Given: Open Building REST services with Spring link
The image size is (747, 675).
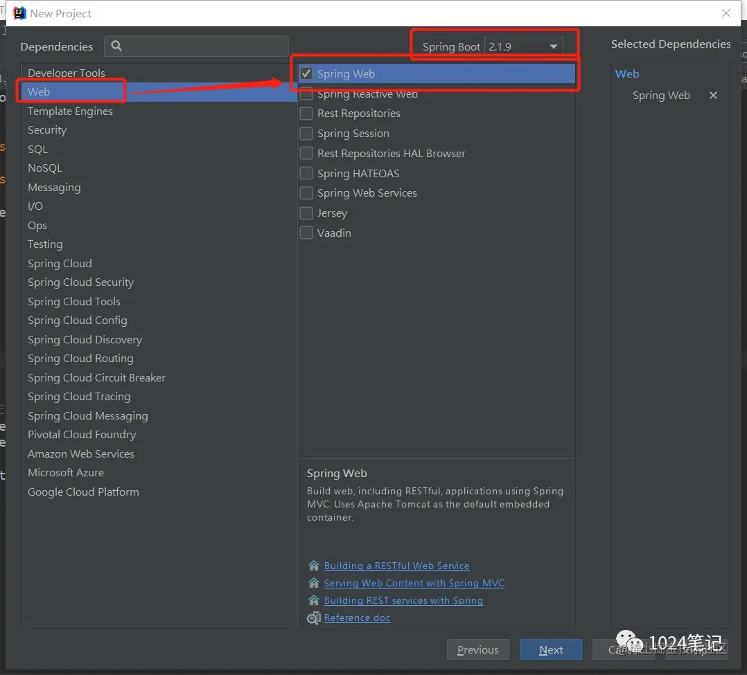Looking at the screenshot, I should (x=403, y=600).
